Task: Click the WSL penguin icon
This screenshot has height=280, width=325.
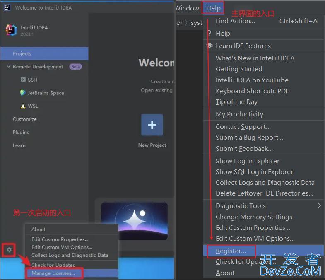Action: [23, 106]
